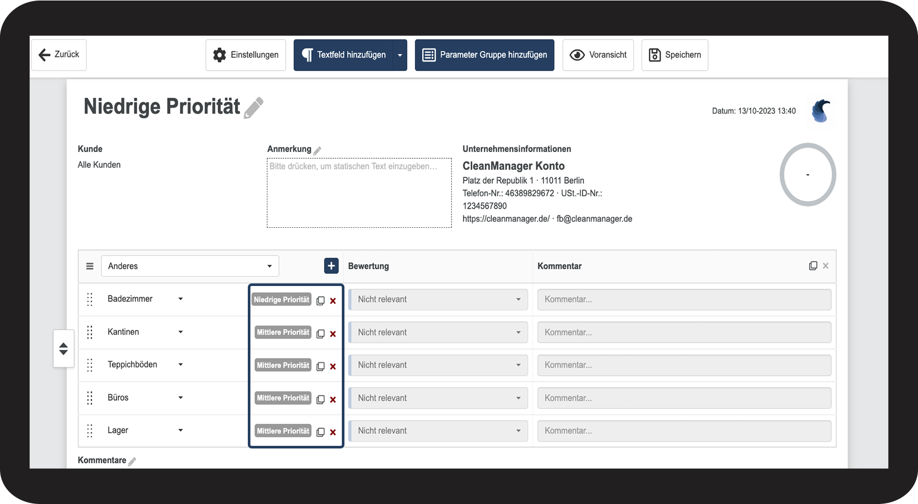This screenshot has height=504, width=918.
Task: Remove the parameter group with X
Action: click(x=826, y=266)
